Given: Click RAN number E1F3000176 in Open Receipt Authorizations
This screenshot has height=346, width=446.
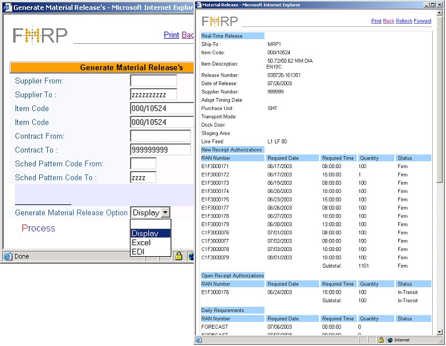Looking at the screenshot, I should (x=215, y=292).
